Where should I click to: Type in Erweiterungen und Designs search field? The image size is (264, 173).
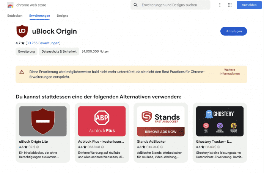tap(174, 5)
